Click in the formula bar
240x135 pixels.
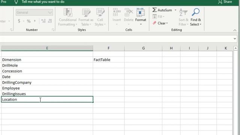point(116,39)
